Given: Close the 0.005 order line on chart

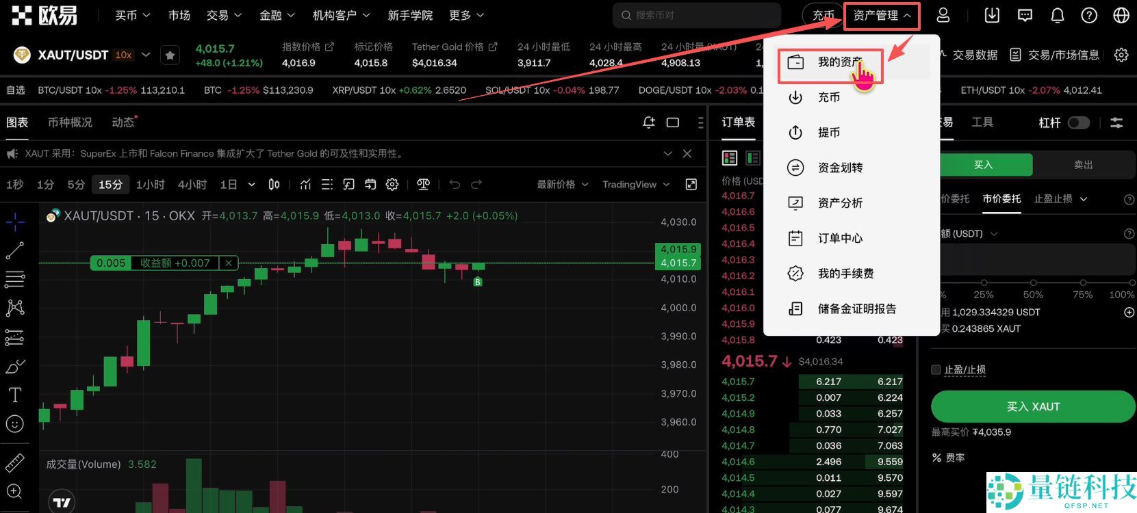Looking at the screenshot, I should (x=229, y=263).
